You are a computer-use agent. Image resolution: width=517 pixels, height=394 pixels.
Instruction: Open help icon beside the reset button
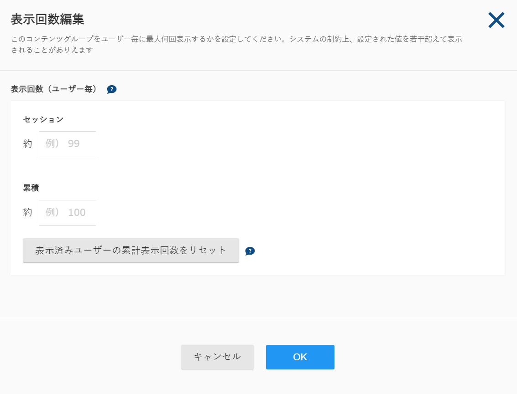(250, 251)
